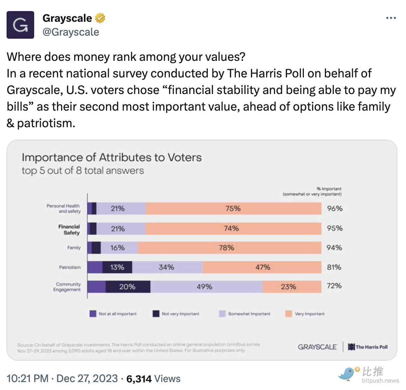Click the @Grayscale handle

71,32
